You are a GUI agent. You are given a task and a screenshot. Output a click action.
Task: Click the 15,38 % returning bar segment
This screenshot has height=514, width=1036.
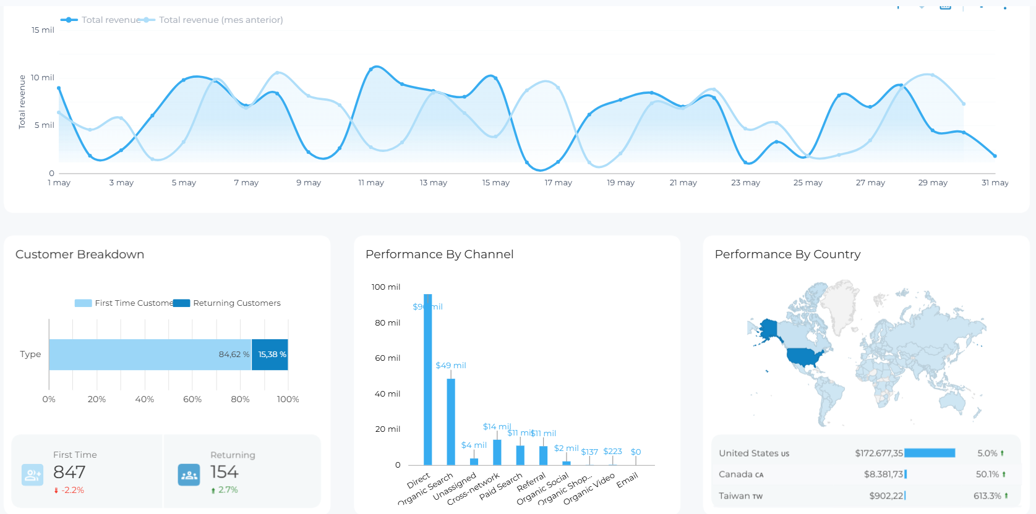coord(270,355)
